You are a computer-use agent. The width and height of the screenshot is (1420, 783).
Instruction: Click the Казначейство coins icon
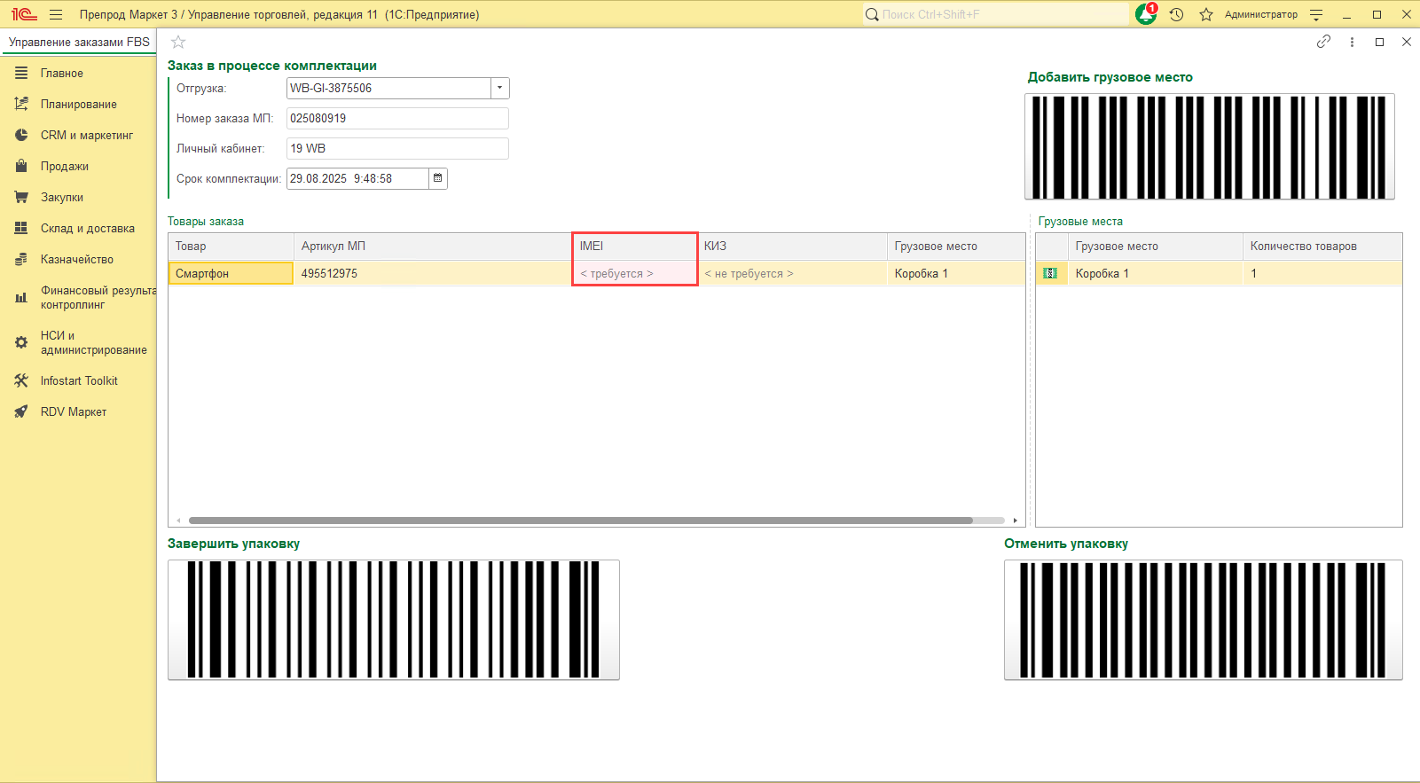(21, 259)
